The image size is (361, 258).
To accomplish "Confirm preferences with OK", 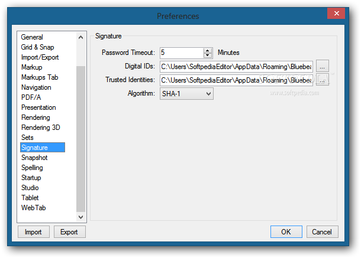I will tap(286, 232).
